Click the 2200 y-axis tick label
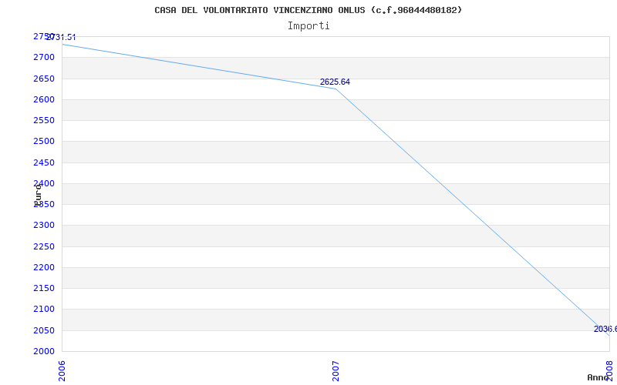Image resolution: width=617 pixels, height=385 pixels. coord(44,267)
